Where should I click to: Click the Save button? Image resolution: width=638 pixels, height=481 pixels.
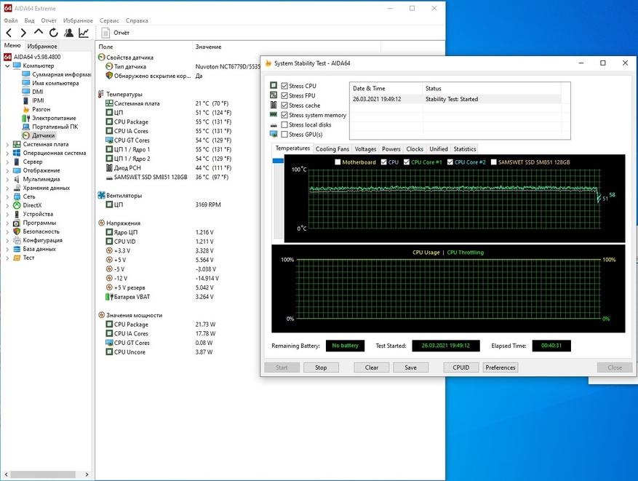tap(410, 367)
